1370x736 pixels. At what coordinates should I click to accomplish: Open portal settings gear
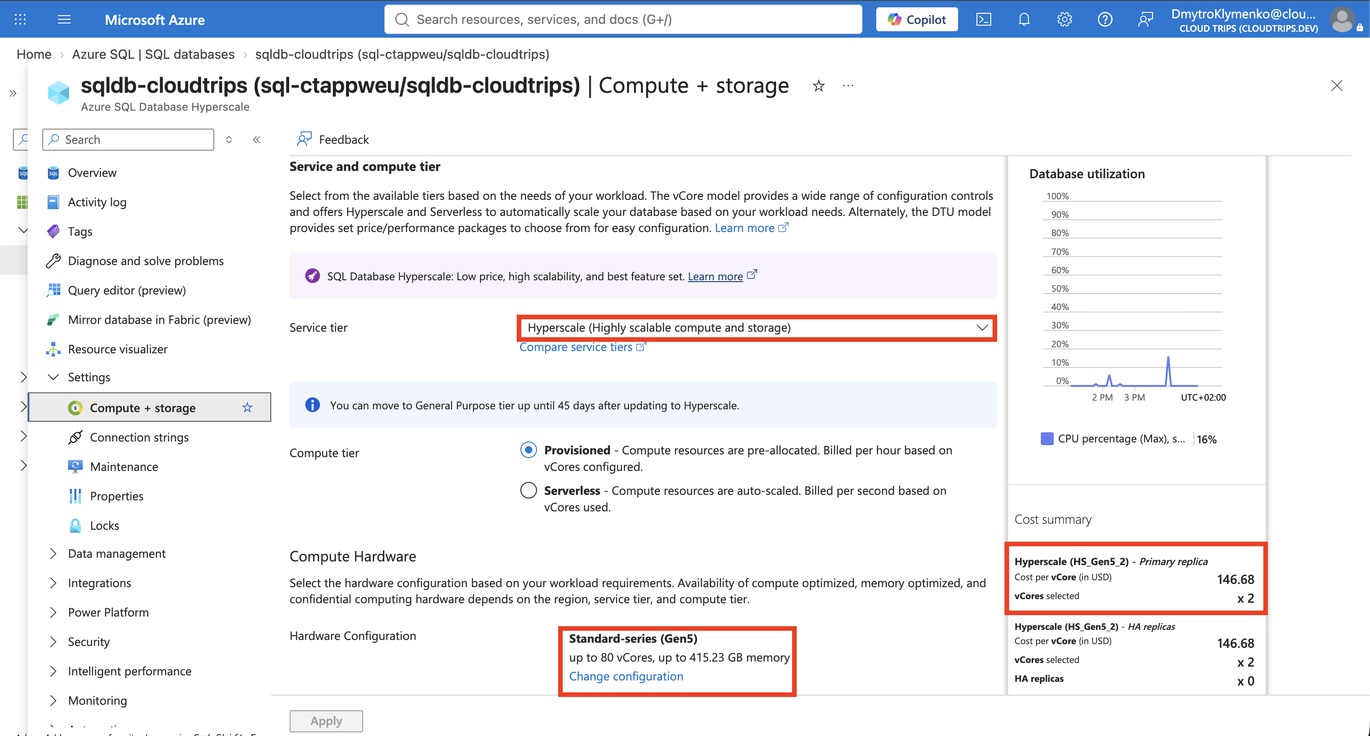tap(1064, 20)
